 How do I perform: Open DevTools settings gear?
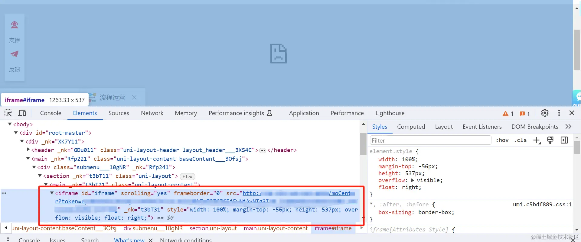coord(545,113)
